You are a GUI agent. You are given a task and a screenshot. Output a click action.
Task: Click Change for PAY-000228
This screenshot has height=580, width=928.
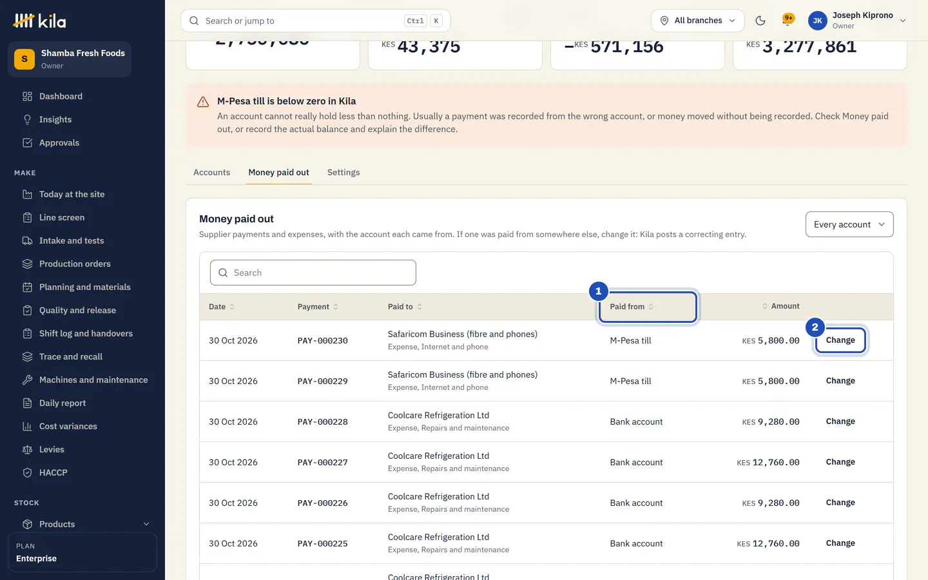[x=840, y=421]
